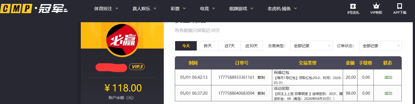
Task: Click the 状态 column header
Action: [x=388, y=63]
